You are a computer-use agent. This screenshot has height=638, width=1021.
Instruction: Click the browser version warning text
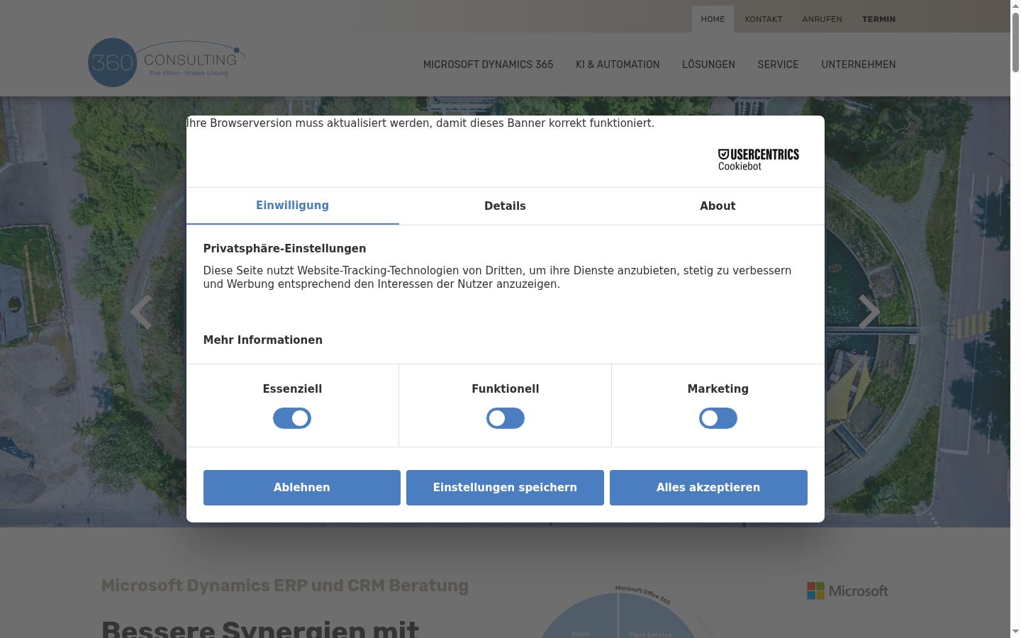tap(420, 123)
